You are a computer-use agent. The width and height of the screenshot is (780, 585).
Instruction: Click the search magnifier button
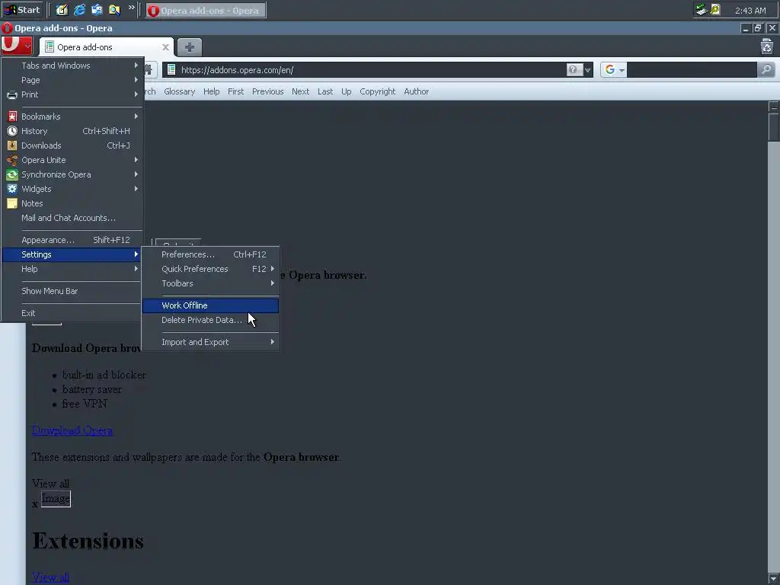[x=766, y=69]
